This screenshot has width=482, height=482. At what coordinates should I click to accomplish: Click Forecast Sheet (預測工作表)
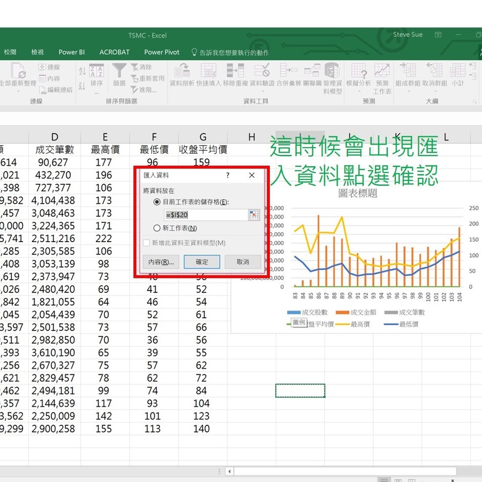coord(382,79)
